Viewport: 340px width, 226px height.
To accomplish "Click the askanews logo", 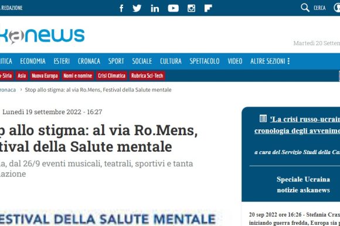I will coord(42,36).
